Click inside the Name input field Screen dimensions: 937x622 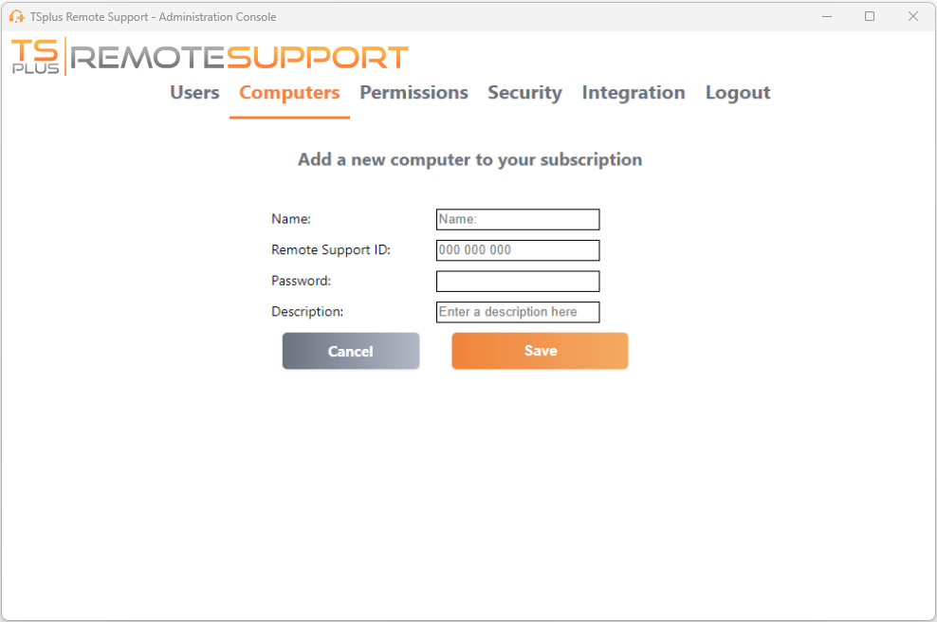[x=517, y=219]
